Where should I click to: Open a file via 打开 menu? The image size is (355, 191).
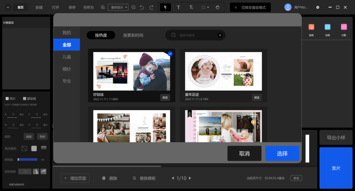click(x=56, y=7)
